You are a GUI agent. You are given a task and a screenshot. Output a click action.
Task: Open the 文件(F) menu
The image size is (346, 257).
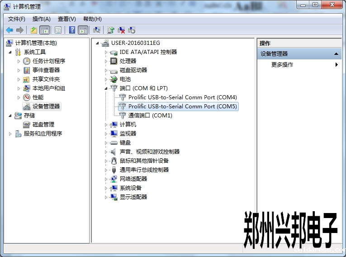pos(17,19)
